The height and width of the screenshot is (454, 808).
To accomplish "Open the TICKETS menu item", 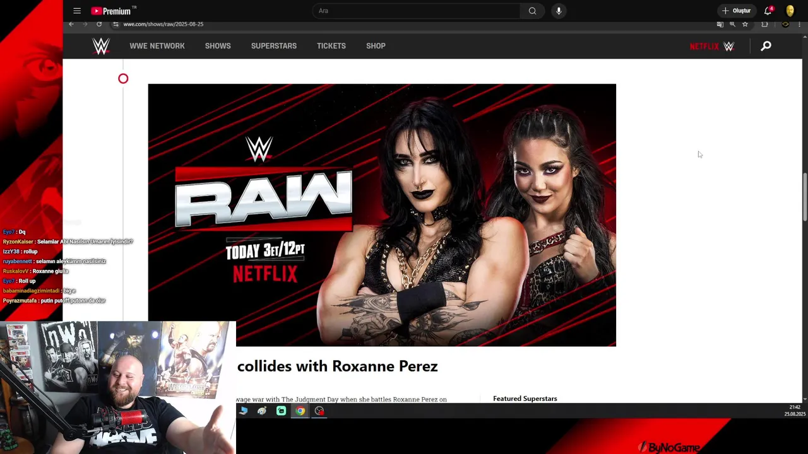I will tap(331, 46).
